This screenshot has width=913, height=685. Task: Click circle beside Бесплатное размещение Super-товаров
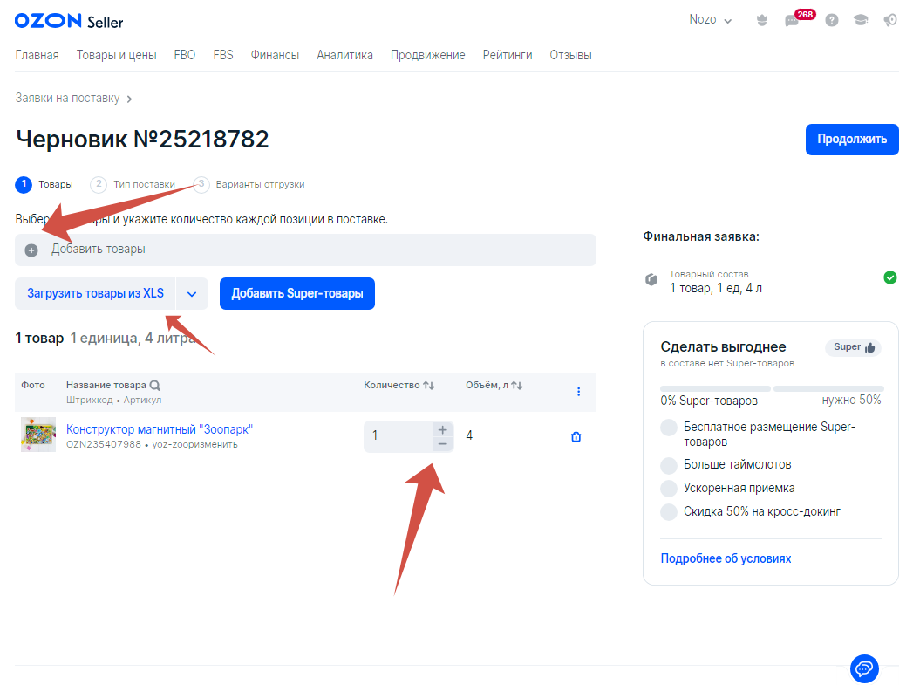(x=669, y=428)
